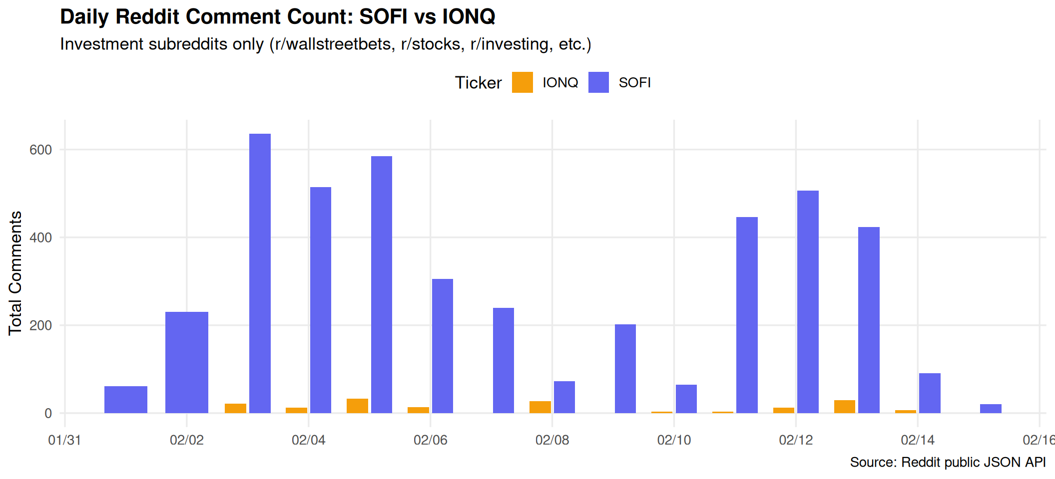Click the "SOFI" legend label text

click(x=634, y=83)
